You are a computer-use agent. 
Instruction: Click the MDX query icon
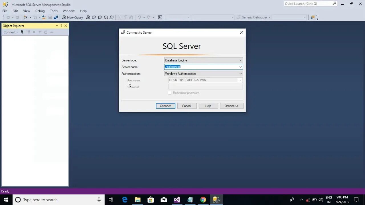[94, 17]
